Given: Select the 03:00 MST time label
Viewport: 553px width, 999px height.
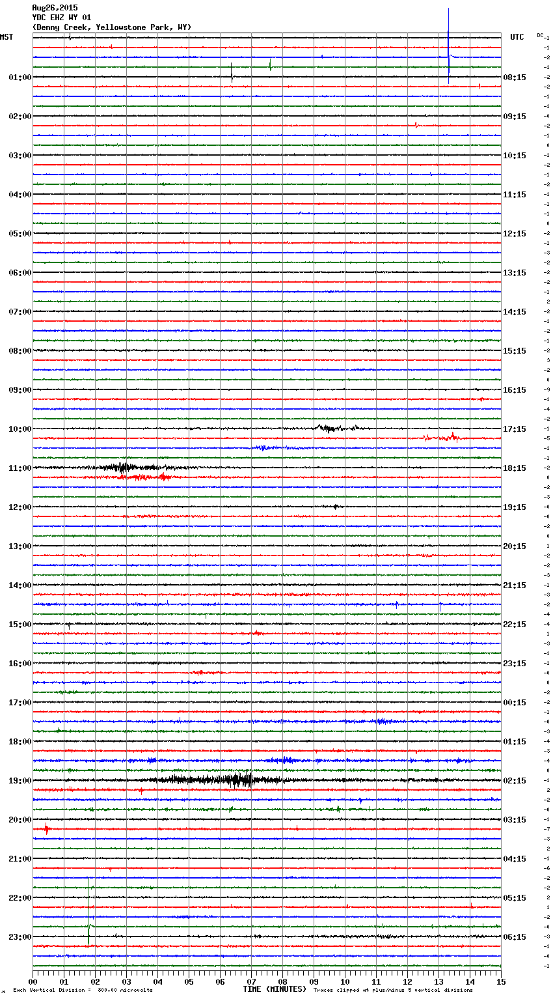Looking at the screenshot, I should pyautogui.click(x=20, y=156).
